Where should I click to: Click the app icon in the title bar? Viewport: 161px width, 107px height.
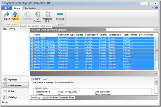pyautogui.click(x=3, y=4)
